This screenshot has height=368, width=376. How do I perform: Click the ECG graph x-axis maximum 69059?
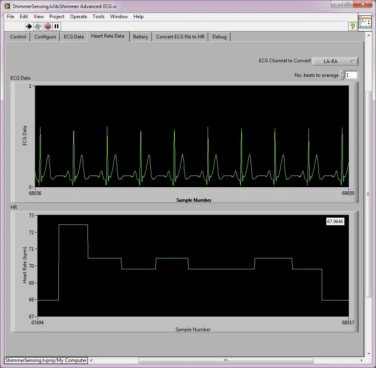pyautogui.click(x=348, y=193)
